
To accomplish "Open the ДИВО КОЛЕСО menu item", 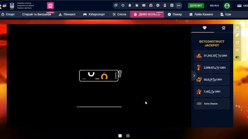I will coord(147,14).
